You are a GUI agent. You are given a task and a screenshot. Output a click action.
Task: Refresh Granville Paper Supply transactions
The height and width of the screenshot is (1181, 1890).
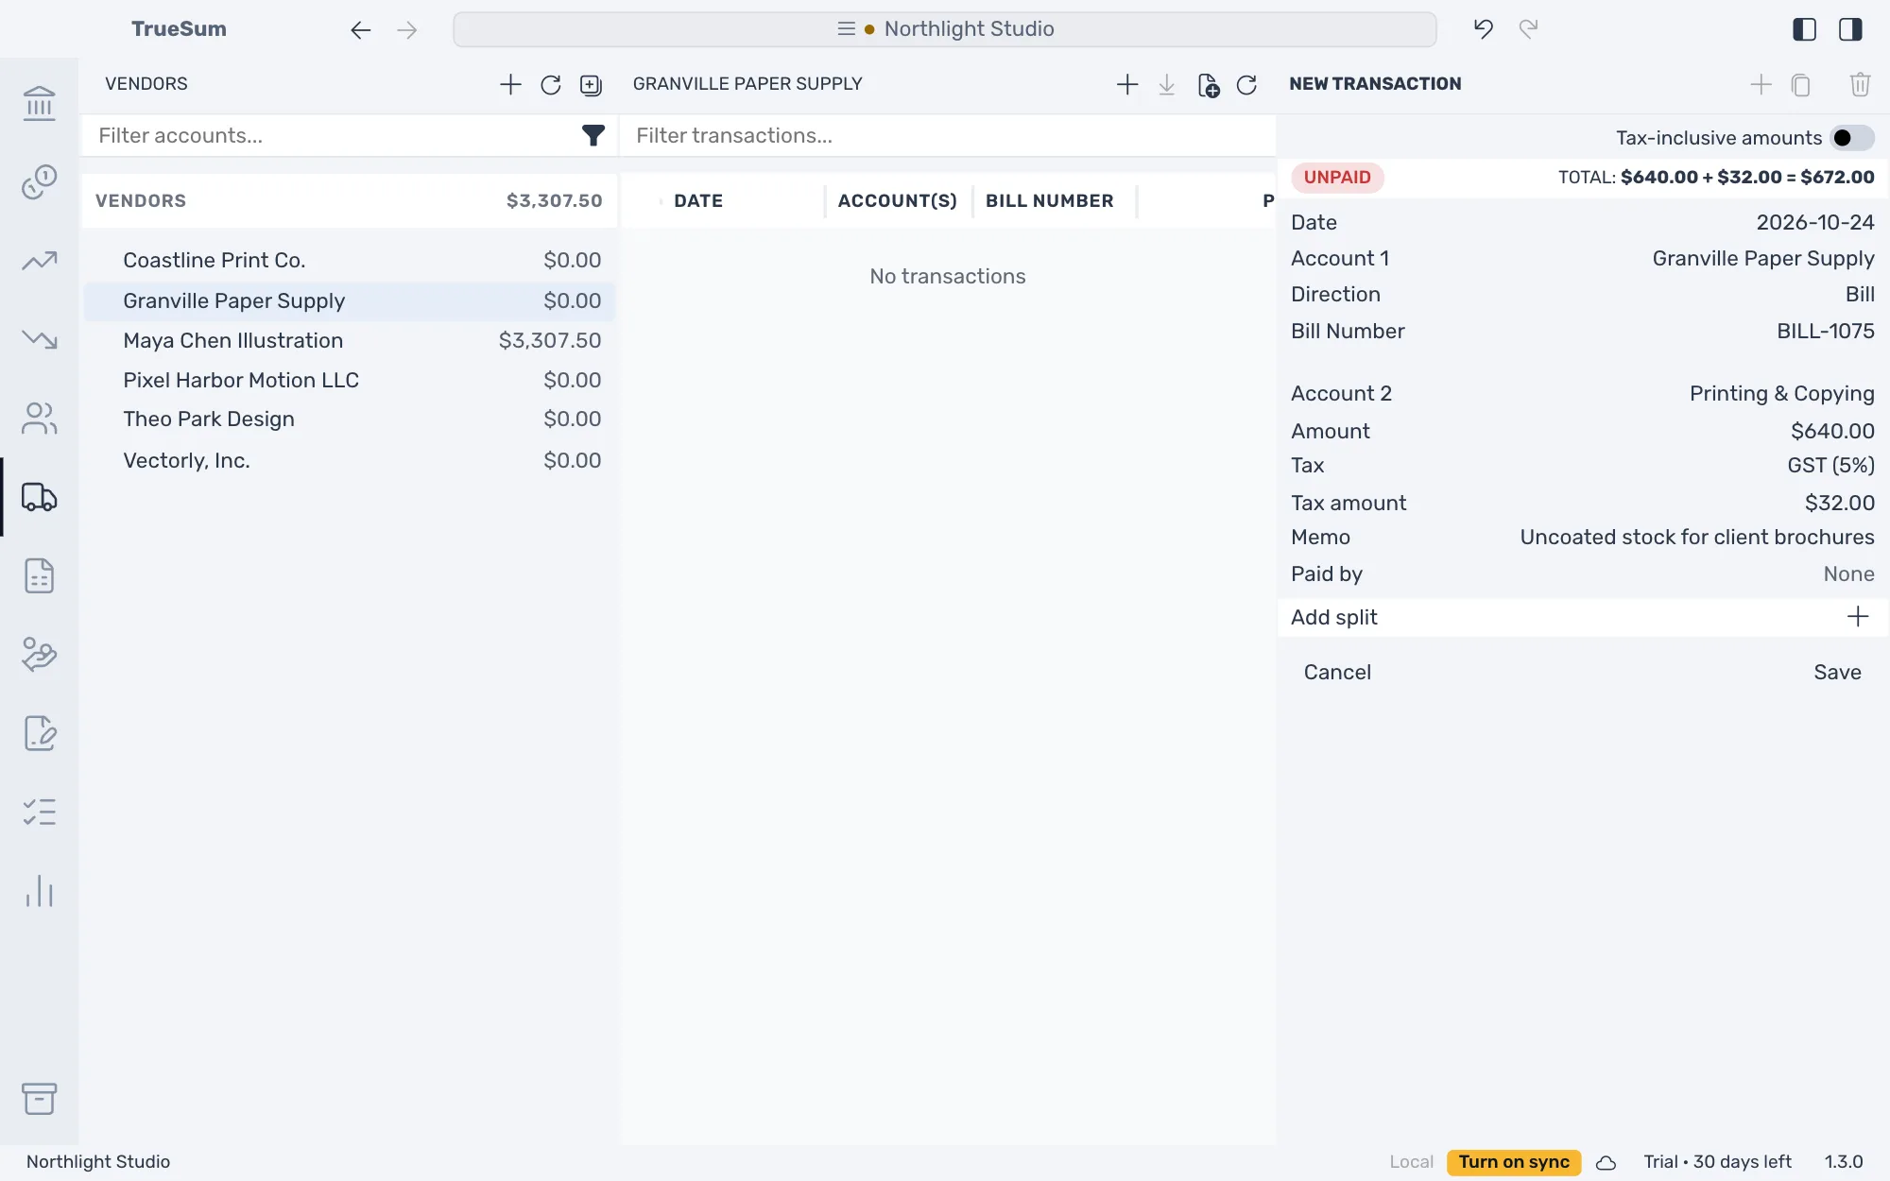tap(1246, 85)
